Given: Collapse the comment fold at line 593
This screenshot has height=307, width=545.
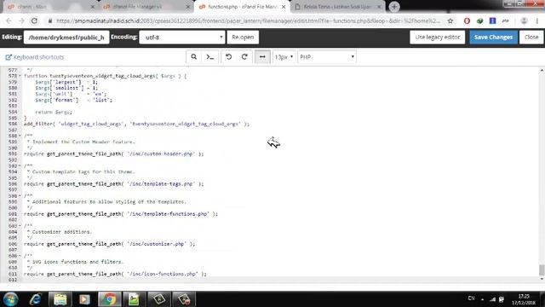Looking at the screenshot, I should [x=20, y=165].
